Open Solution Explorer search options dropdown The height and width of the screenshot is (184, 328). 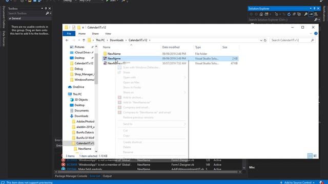pos(319,20)
